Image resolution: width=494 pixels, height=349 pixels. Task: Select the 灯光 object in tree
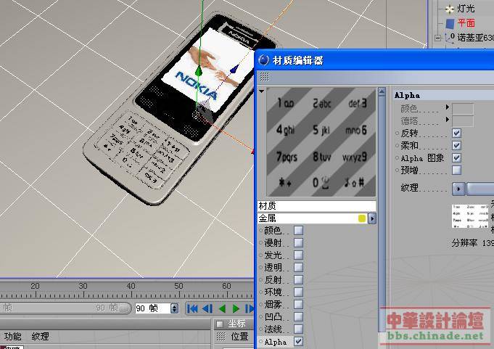tap(466, 9)
